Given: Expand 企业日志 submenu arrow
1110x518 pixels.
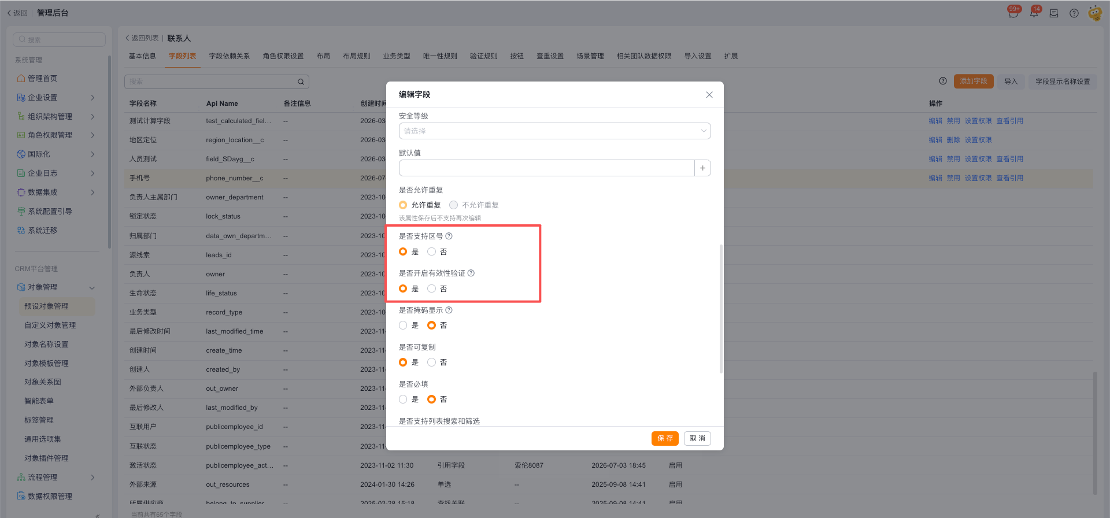Looking at the screenshot, I should pos(92,173).
